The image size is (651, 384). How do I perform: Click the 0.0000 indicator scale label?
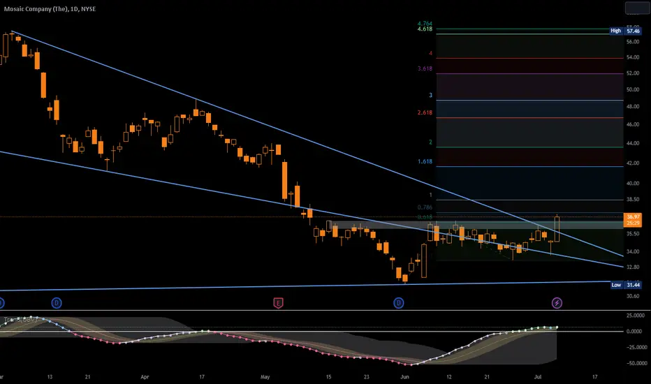[x=634, y=331]
